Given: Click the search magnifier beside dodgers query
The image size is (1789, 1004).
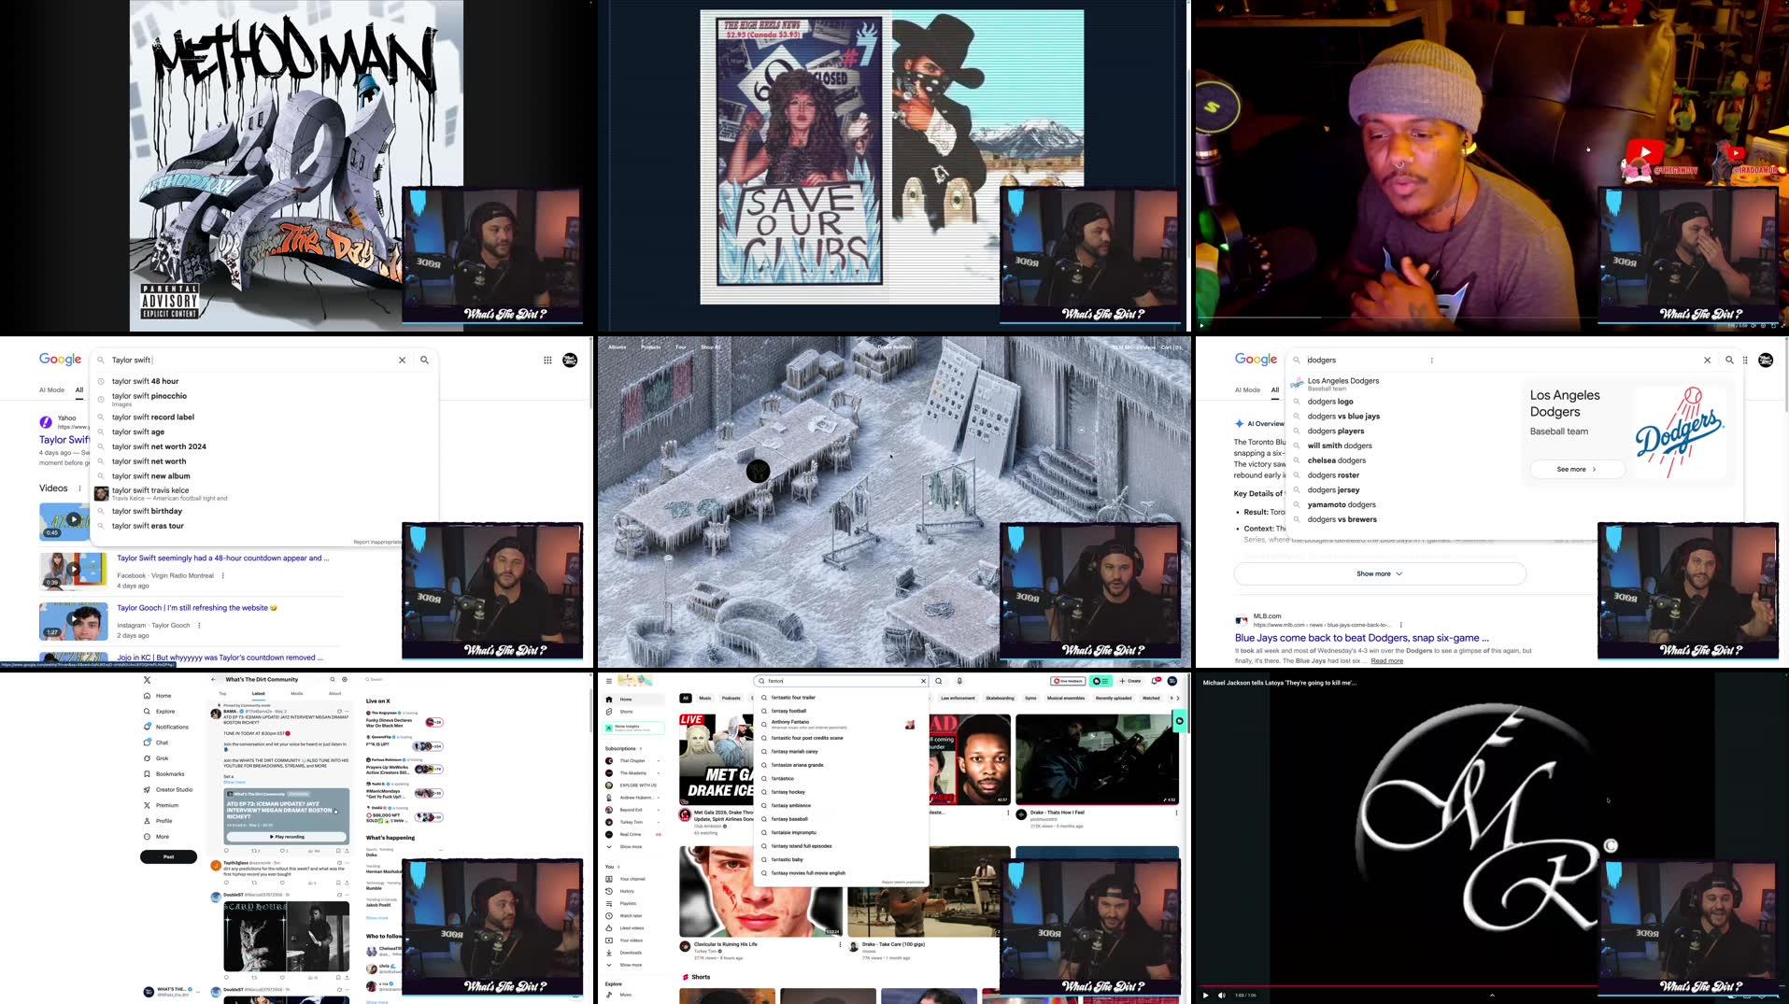Looking at the screenshot, I should pos(1729,360).
